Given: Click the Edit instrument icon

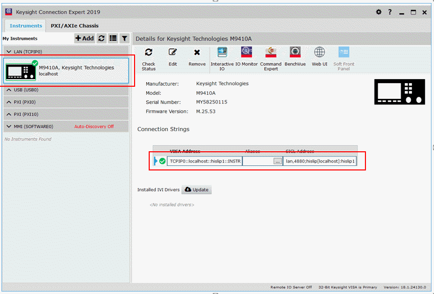Looking at the screenshot, I should [x=173, y=52].
